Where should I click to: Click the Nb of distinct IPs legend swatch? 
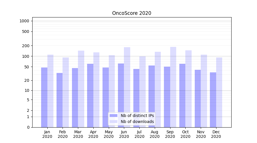pos(113,116)
